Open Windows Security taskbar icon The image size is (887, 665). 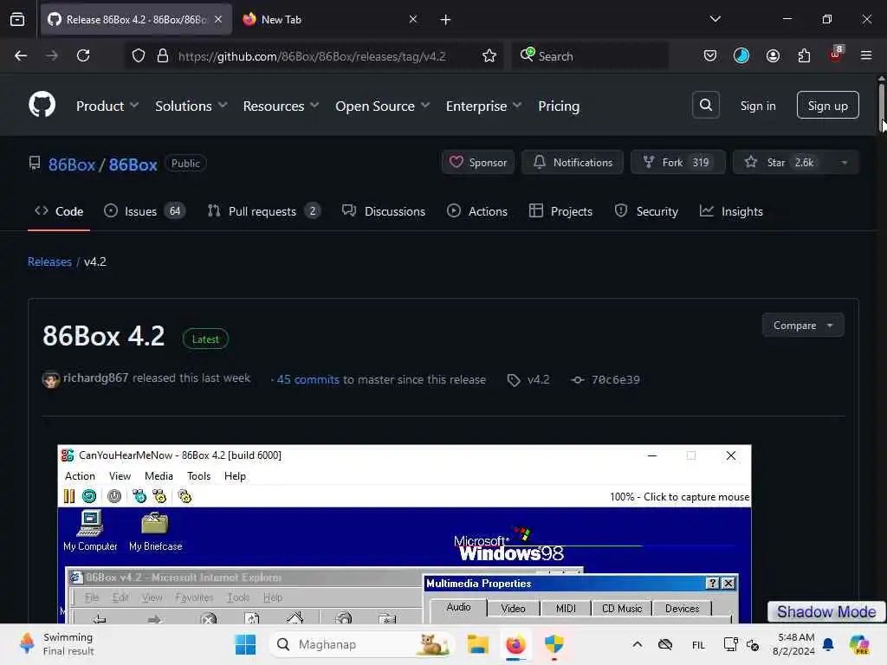(x=554, y=644)
